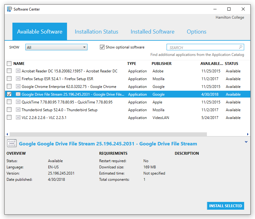The height and width of the screenshot is (219, 255).
Task: Disable Show optional software checkbox
Action: (x=102, y=47)
